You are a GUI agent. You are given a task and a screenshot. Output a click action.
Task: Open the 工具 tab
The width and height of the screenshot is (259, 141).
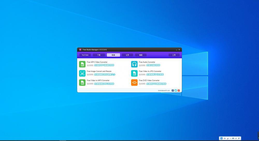pyautogui.click(x=174, y=55)
